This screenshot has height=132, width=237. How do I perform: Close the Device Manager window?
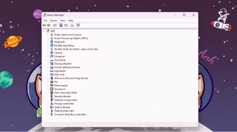tap(193, 15)
